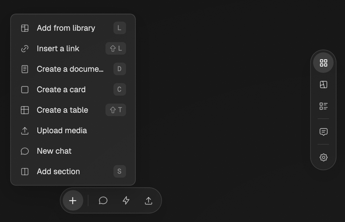Click the speech bubble icon beside New chat
The image size is (345, 222).
tap(25, 151)
